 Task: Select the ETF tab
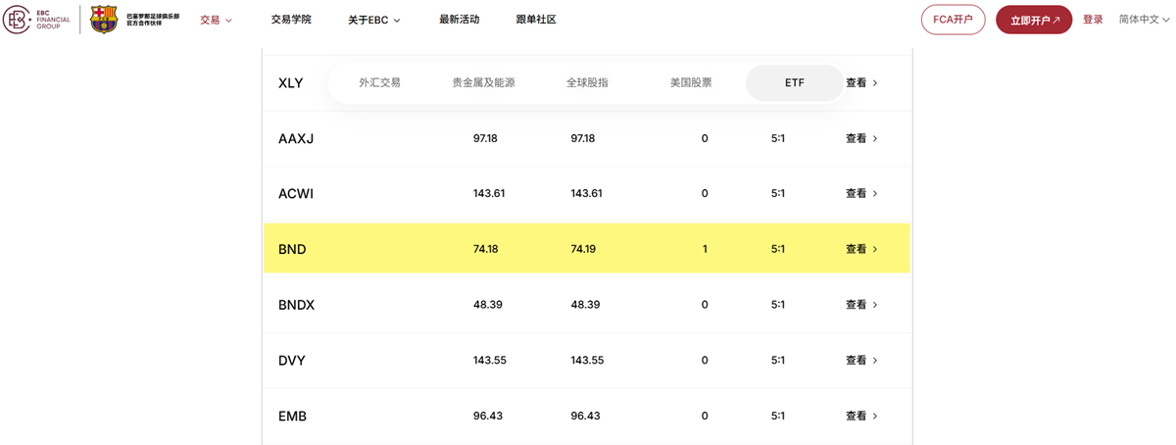coord(795,83)
